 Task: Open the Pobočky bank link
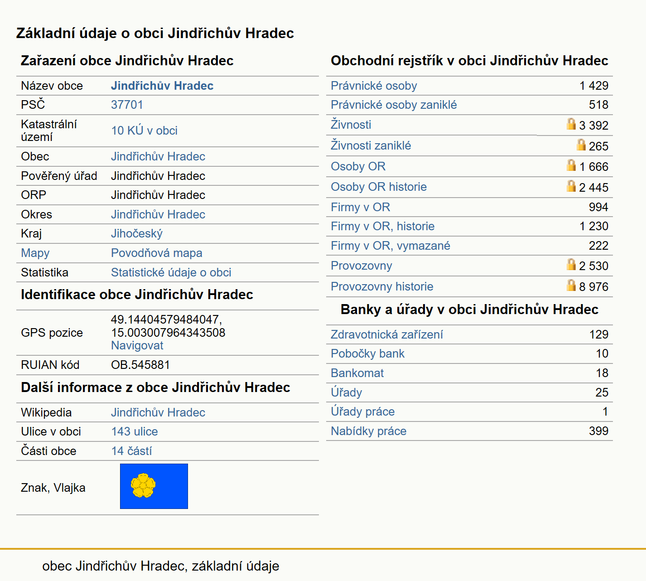coord(368,353)
